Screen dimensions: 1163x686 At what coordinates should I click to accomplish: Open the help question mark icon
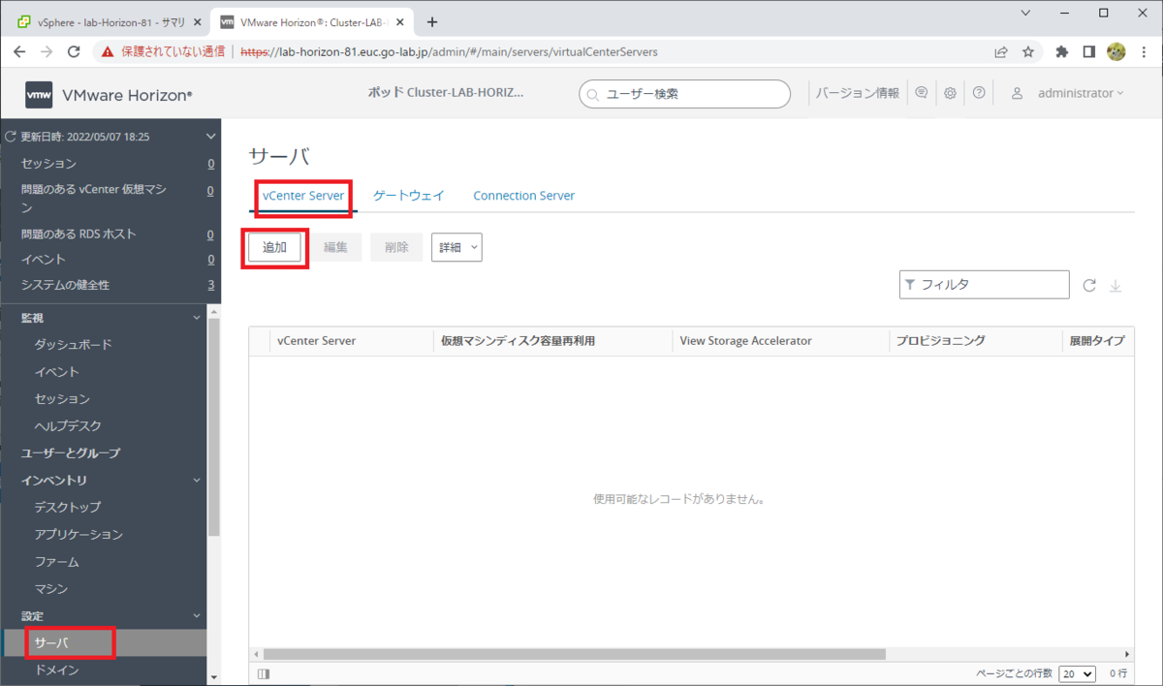[x=979, y=93]
